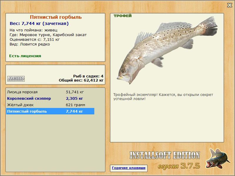Close the fish keepnet window with X

pos(229,5)
